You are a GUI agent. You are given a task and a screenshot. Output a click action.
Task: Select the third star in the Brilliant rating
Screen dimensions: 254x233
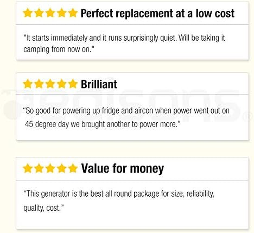[x=50, y=84]
